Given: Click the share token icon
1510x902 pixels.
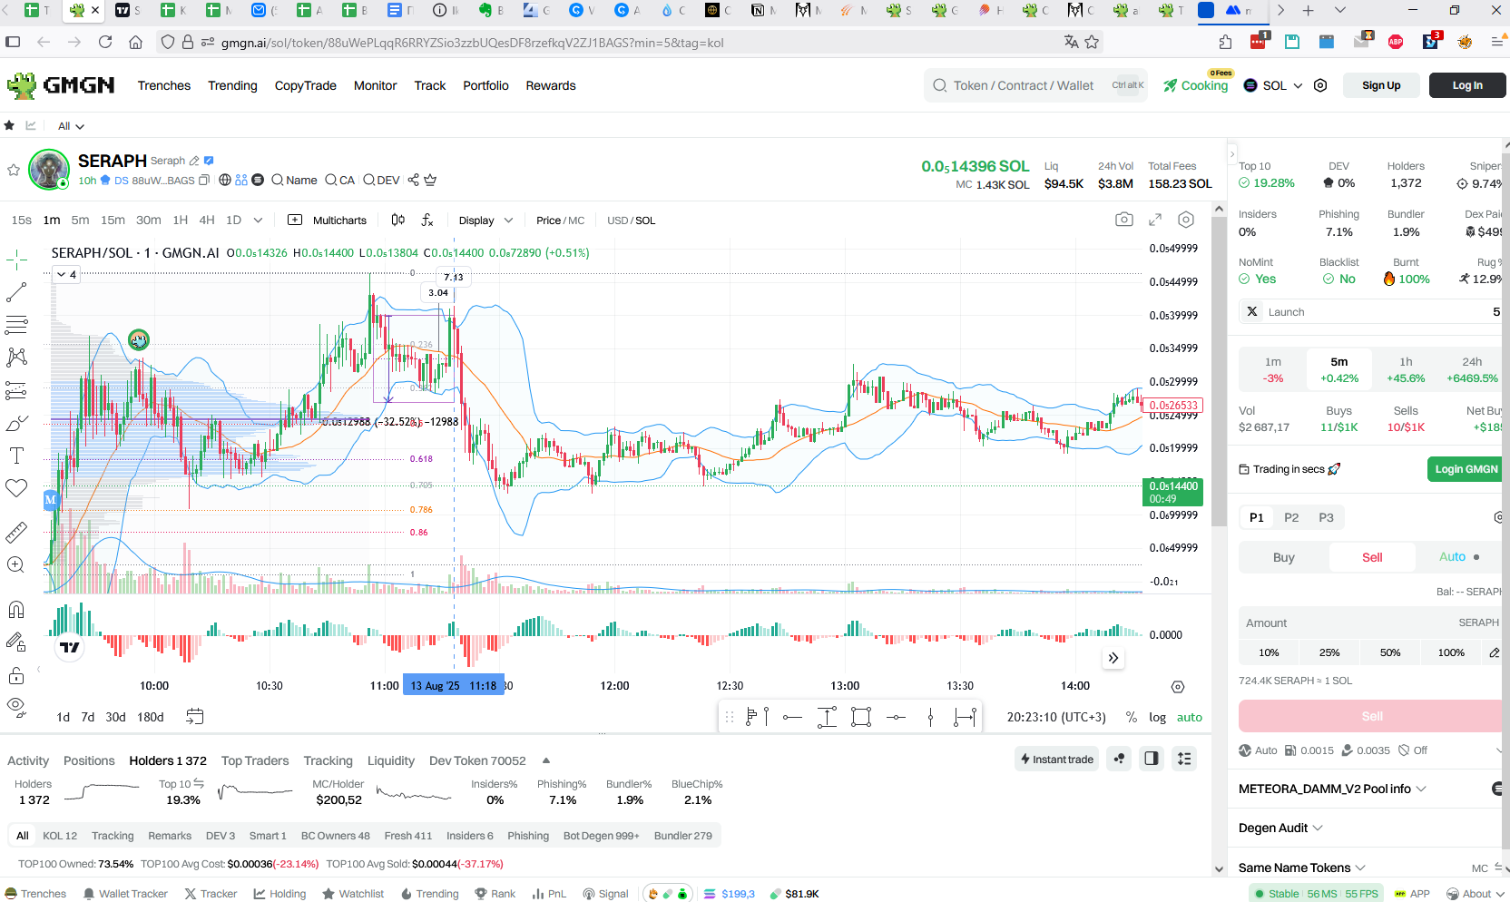Looking at the screenshot, I should tap(414, 180).
